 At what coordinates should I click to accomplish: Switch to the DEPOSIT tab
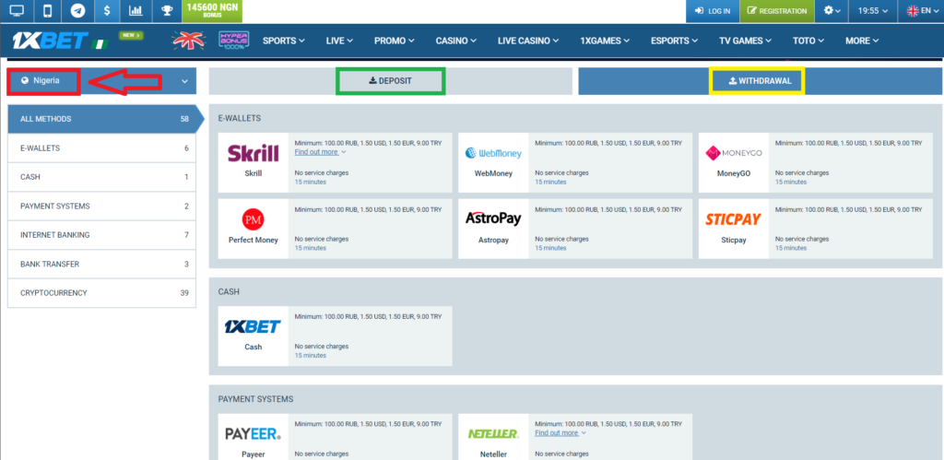point(390,81)
